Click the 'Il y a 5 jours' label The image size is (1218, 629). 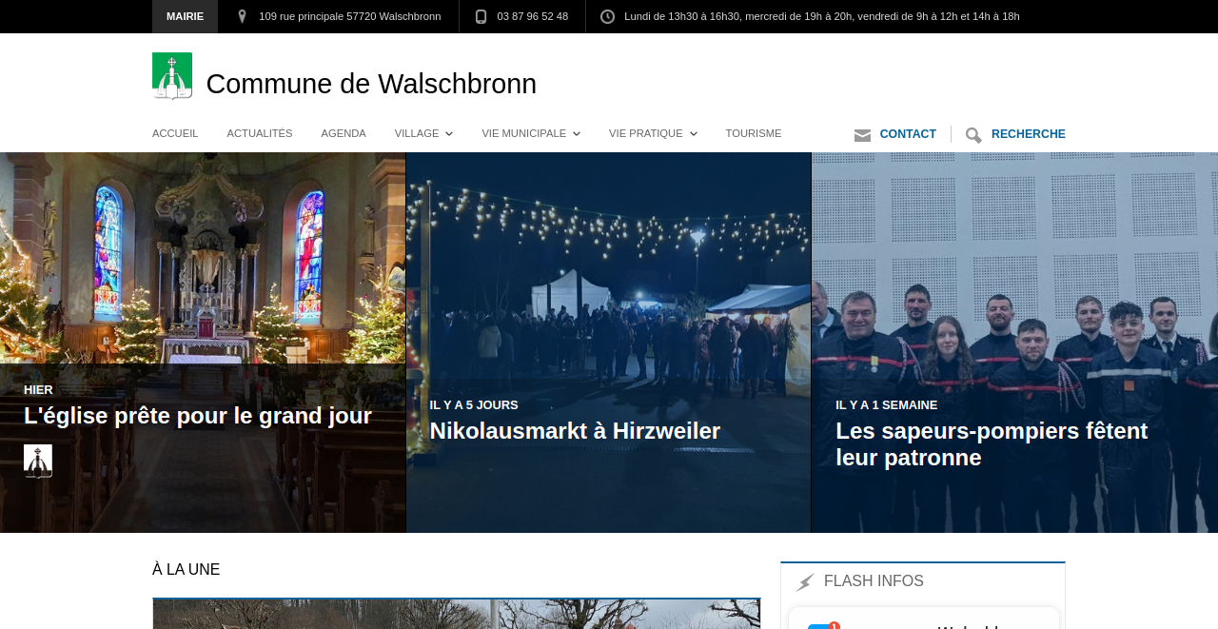coord(474,405)
